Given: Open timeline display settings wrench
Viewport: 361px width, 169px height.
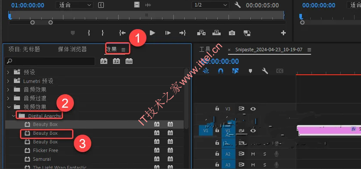Looking at the screenshot, I should (265, 71).
